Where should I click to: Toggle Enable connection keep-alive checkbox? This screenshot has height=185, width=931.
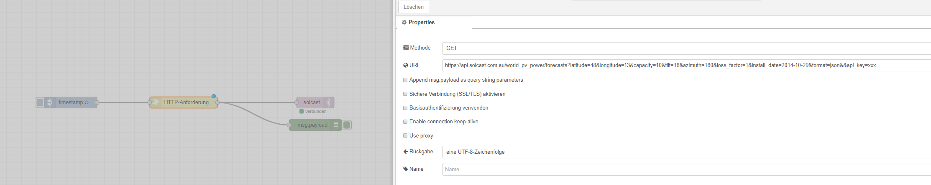405,122
